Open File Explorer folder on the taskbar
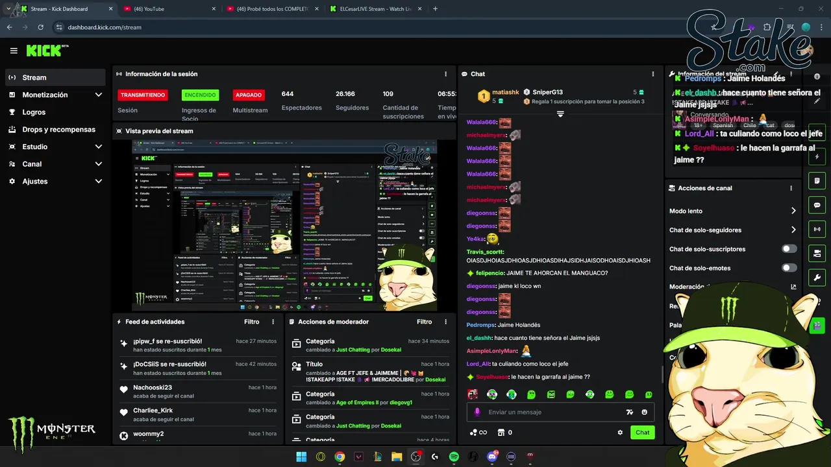 click(397, 457)
